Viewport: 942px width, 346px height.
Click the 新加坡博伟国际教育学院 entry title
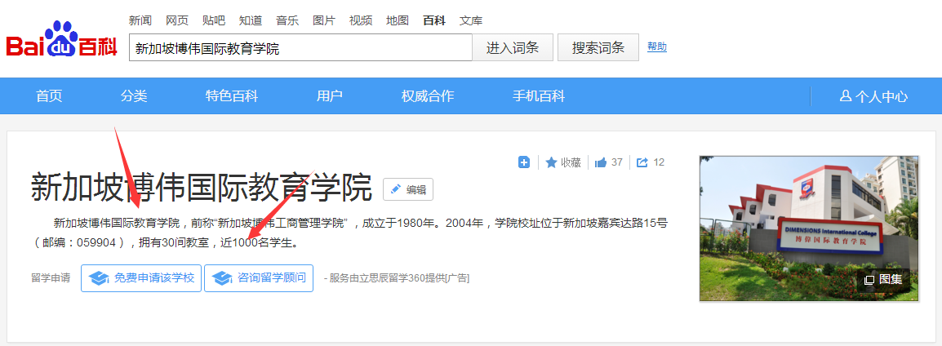pos(202,187)
